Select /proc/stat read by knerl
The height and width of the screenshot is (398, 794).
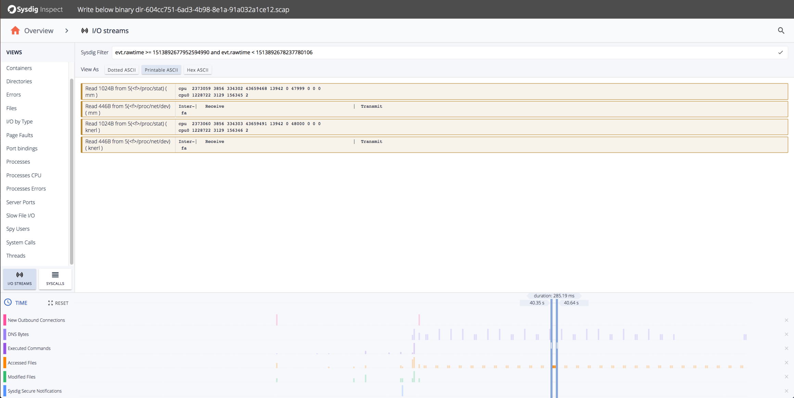pyautogui.click(x=434, y=127)
